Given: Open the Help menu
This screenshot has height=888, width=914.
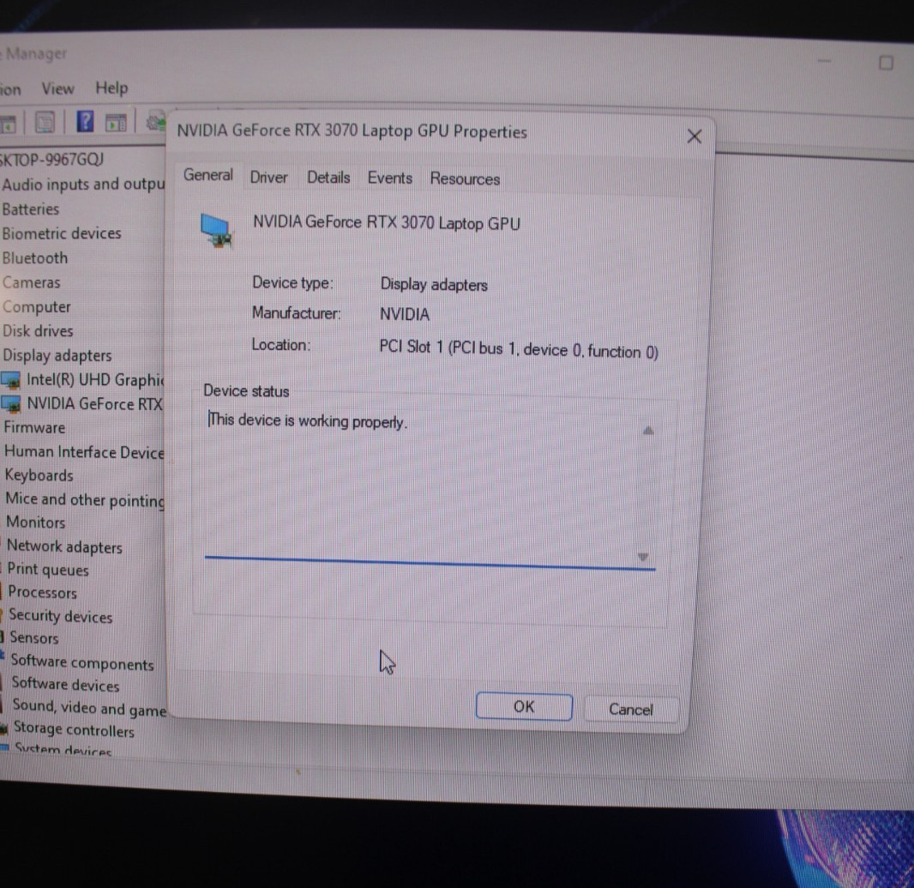Looking at the screenshot, I should pos(111,88).
